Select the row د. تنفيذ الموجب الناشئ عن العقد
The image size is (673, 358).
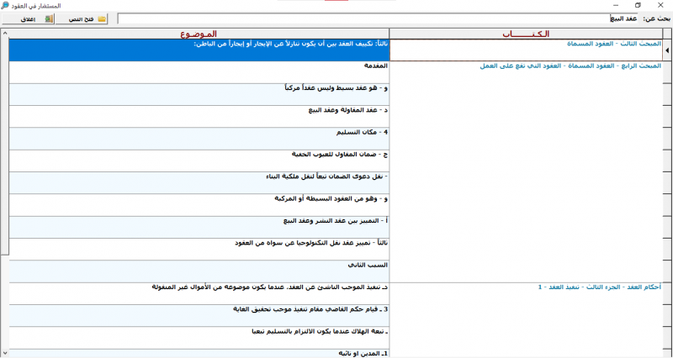tap(199, 293)
